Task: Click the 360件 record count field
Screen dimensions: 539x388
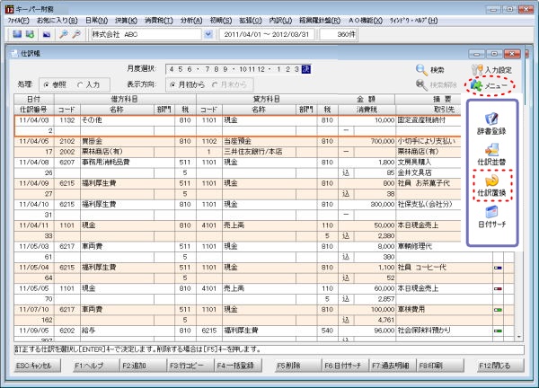Action: (339, 34)
